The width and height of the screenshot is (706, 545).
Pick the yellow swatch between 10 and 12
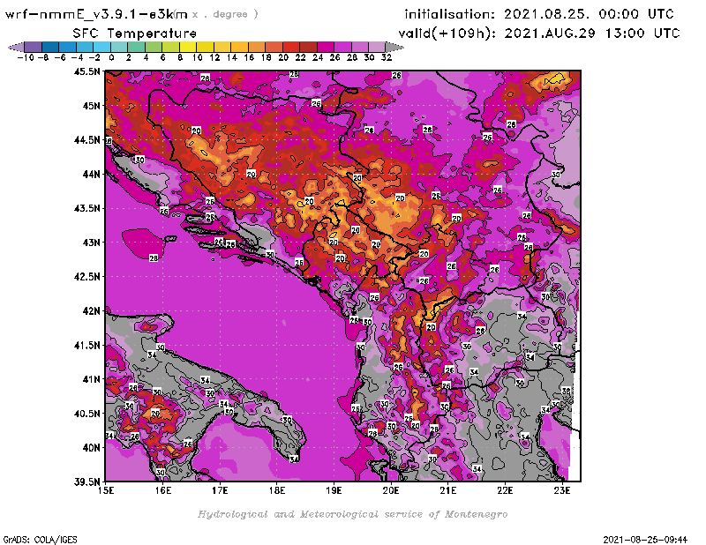coord(205,47)
